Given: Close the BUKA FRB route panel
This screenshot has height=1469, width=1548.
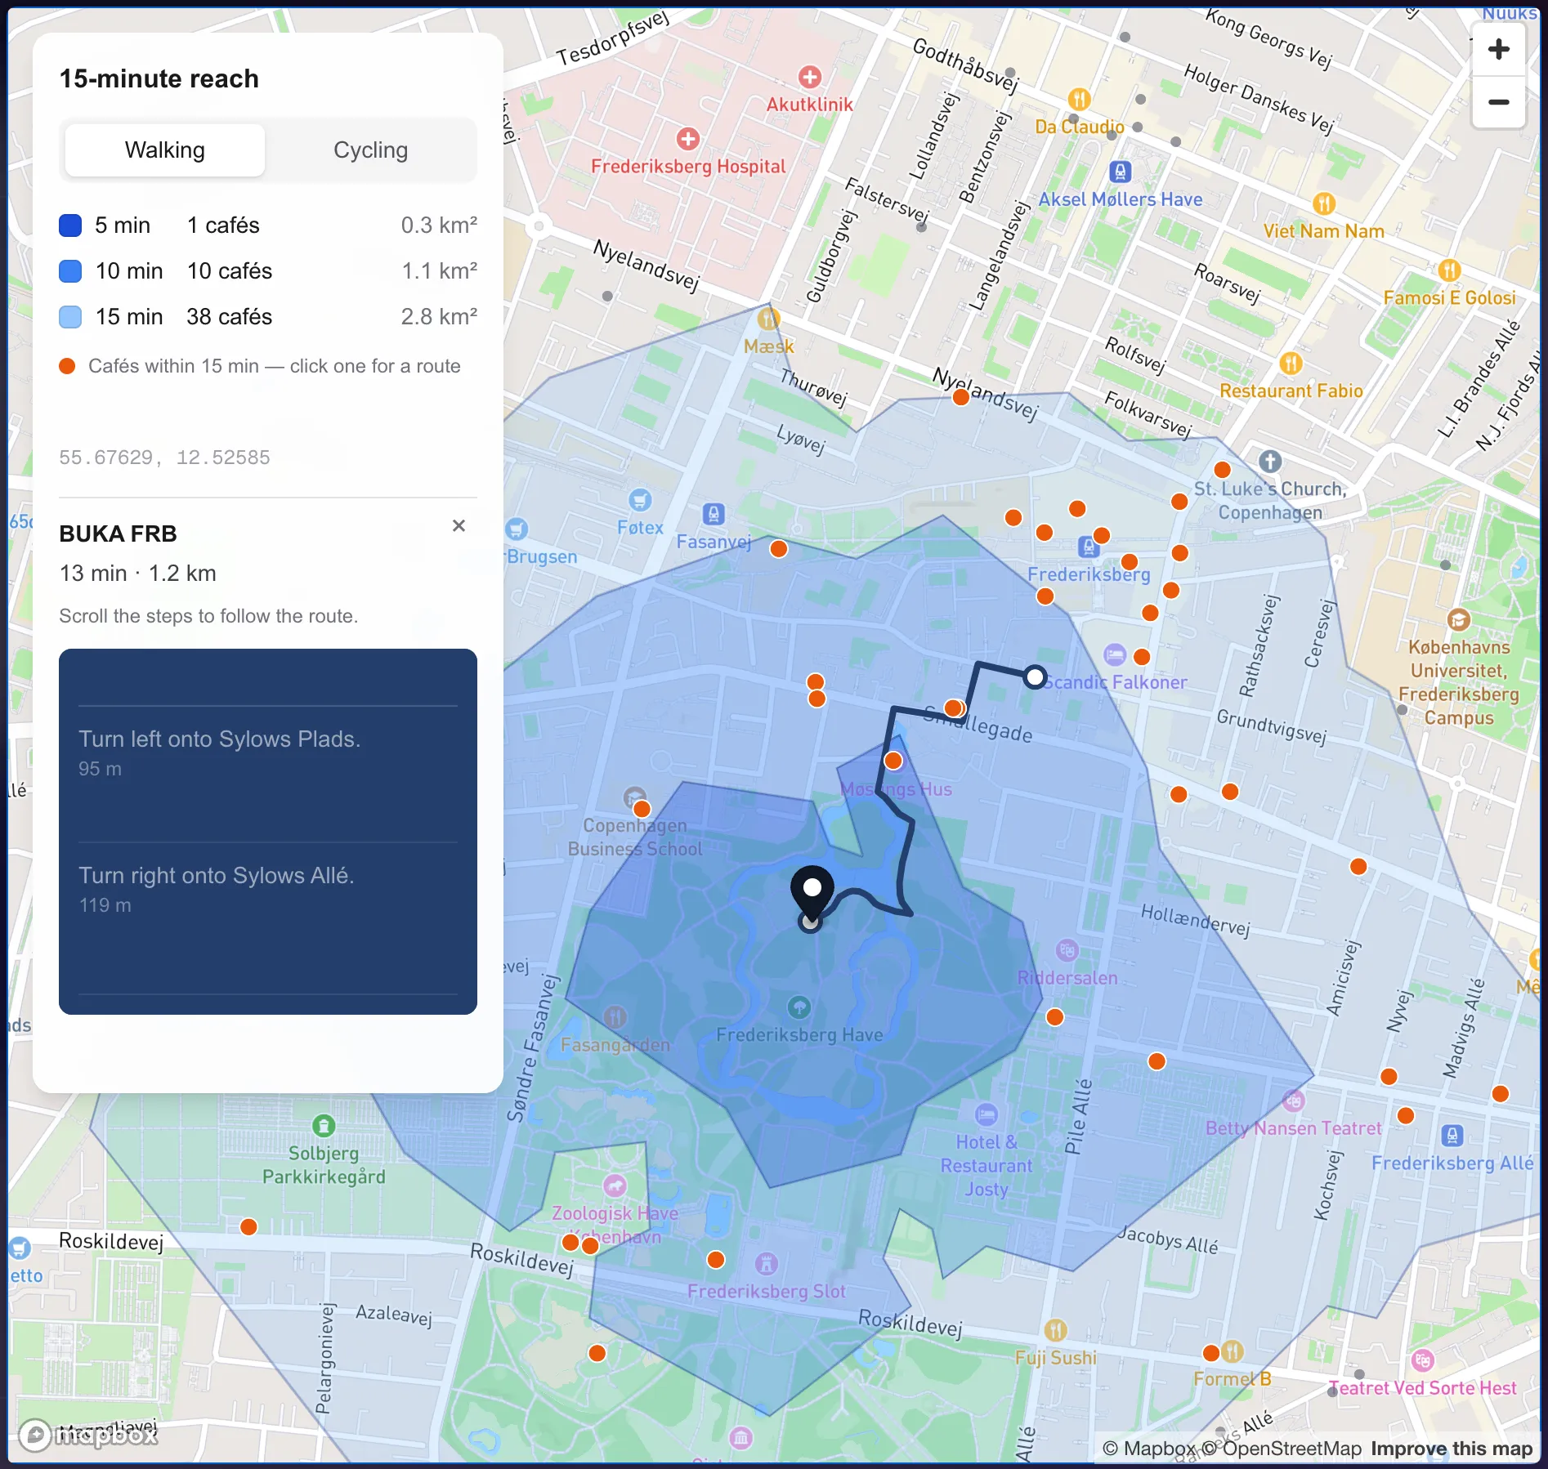Looking at the screenshot, I should [459, 525].
